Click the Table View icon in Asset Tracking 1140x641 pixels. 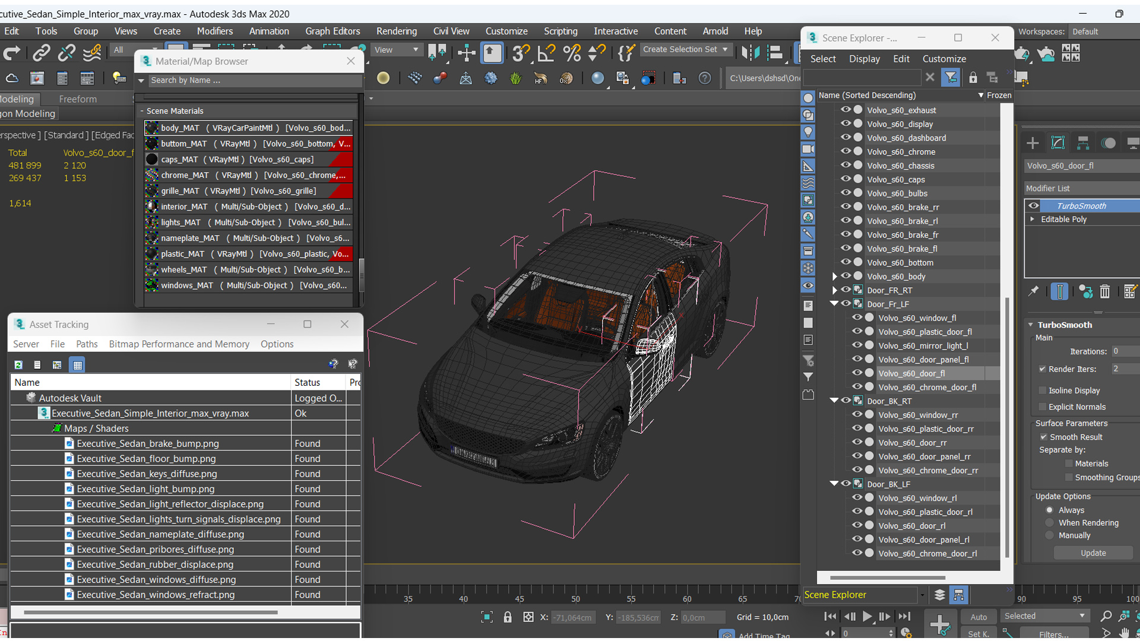point(77,364)
